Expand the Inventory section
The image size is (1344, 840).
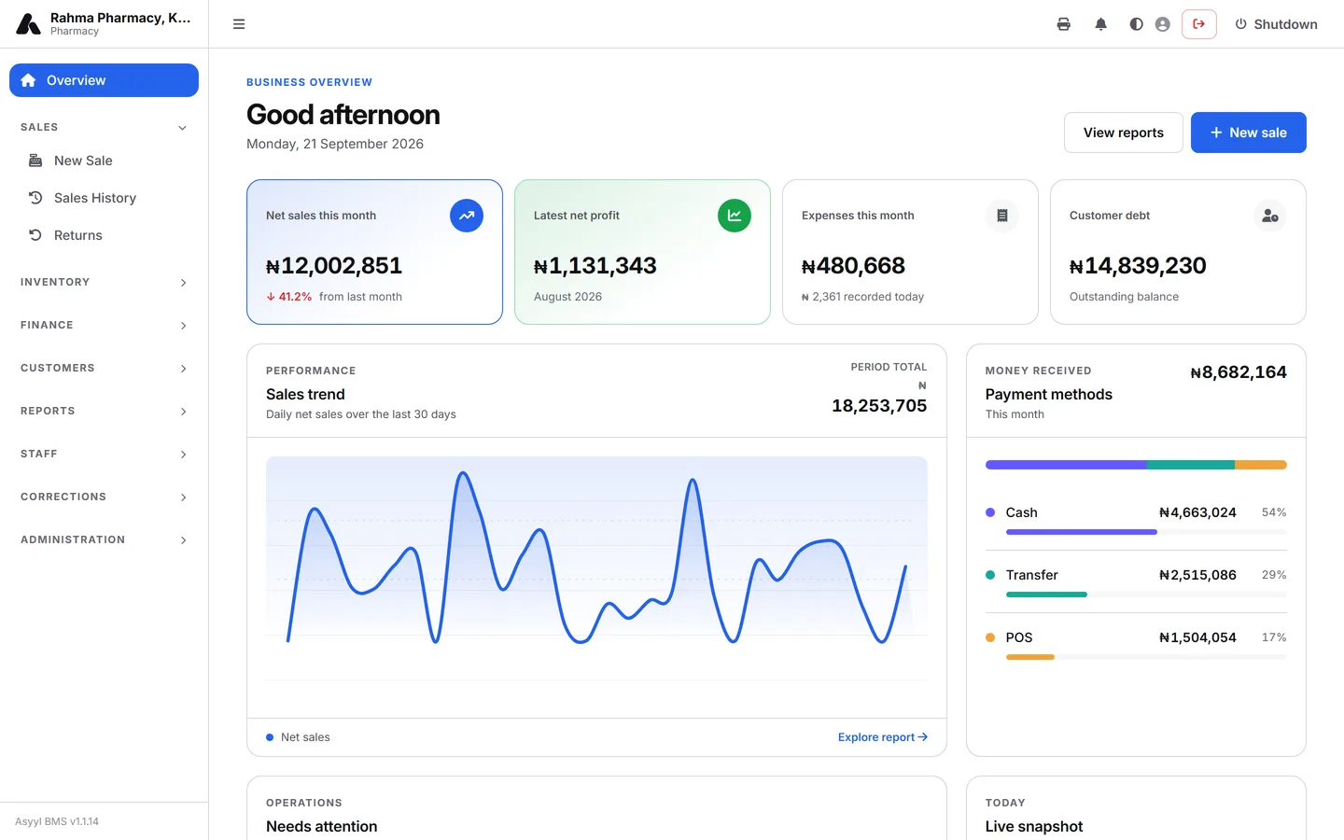click(104, 282)
